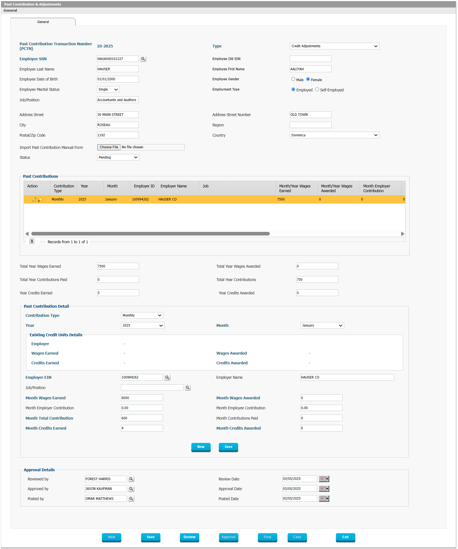The image size is (458, 549).
Task: Click the Review button at the bottom
Action: click(189, 537)
